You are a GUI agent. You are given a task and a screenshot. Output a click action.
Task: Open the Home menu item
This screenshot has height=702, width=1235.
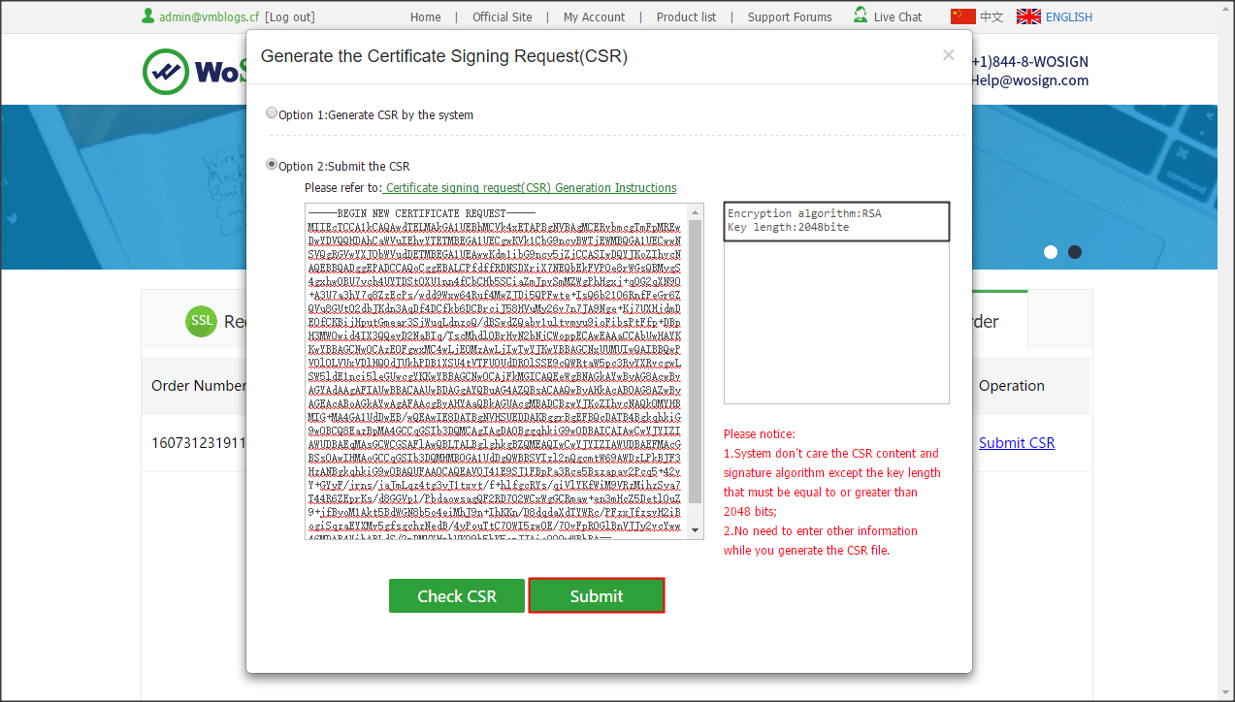click(x=425, y=16)
